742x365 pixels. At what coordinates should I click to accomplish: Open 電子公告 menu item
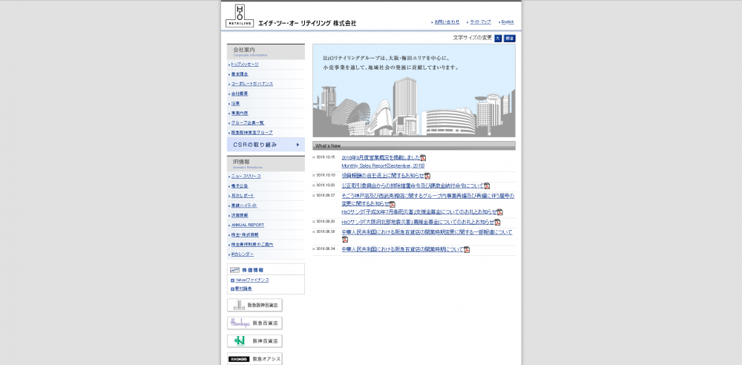click(240, 186)
